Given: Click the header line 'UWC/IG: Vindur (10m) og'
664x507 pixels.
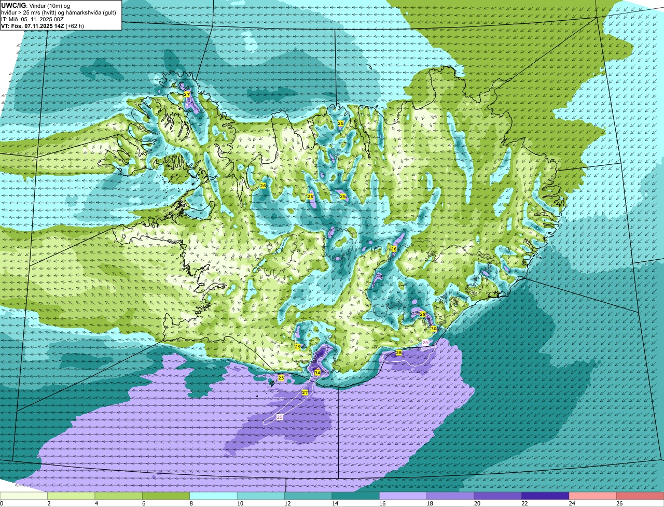Looking at the screenshot, I should 36,5.
